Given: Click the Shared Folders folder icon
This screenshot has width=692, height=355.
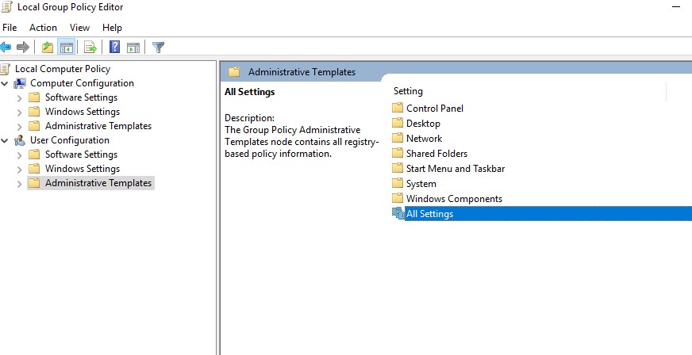Looking at the screenshot, I should point(398,153).
